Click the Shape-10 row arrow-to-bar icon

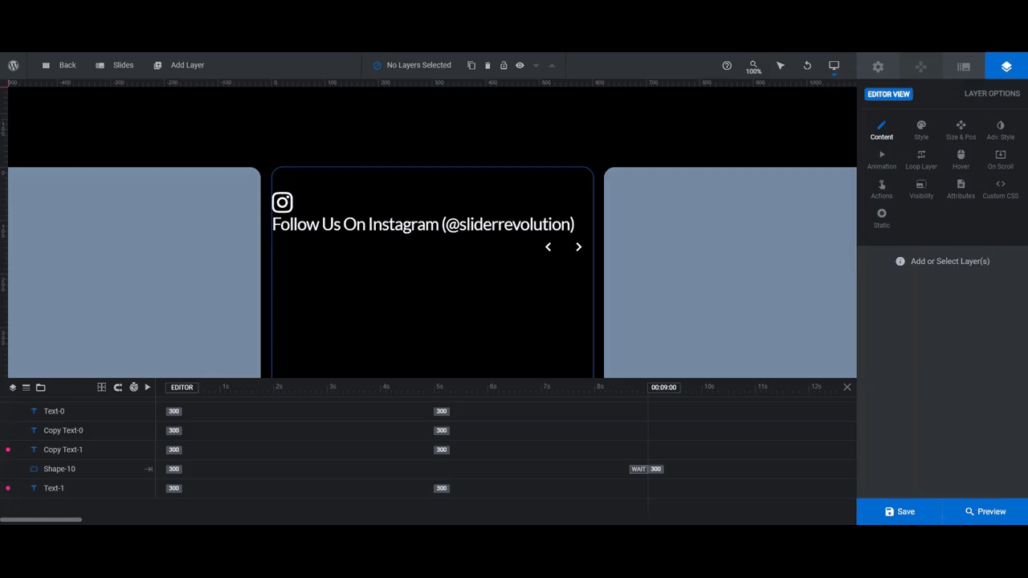(149, 470)
